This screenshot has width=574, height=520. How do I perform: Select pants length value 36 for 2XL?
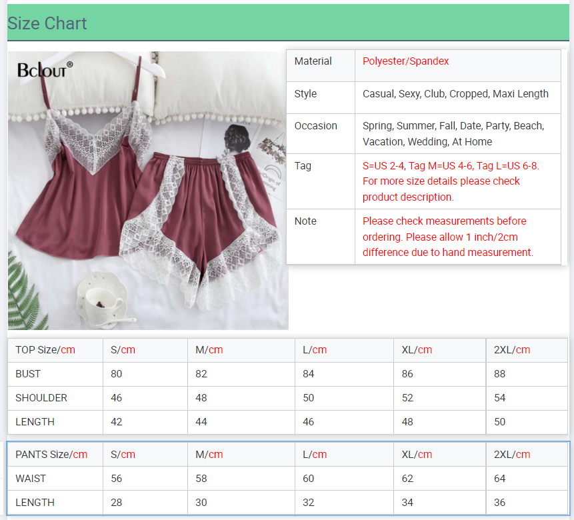(500, 503)
